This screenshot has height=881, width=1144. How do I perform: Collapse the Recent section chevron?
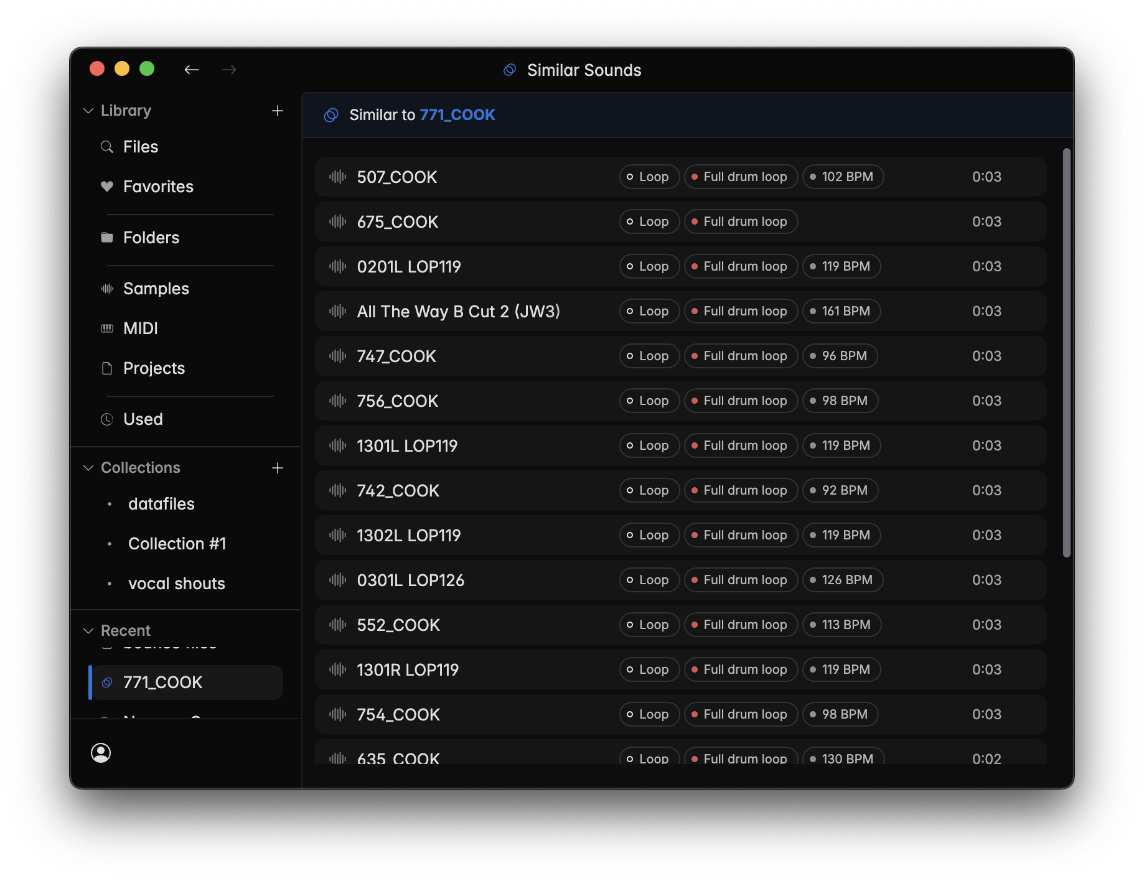(88, 631)
